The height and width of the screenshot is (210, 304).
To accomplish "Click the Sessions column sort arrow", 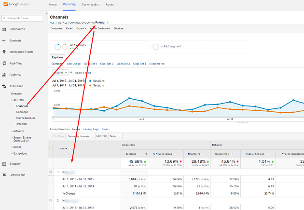I will [146, 154].
